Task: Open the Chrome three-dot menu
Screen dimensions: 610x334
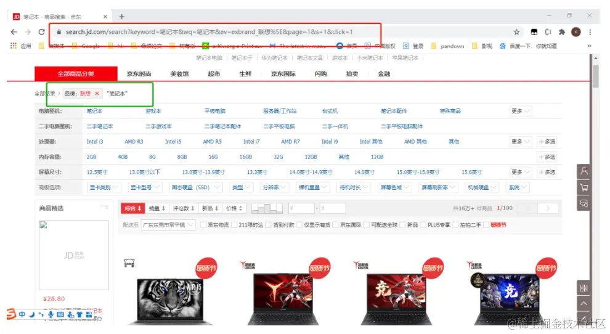Action: click(590, 32)
